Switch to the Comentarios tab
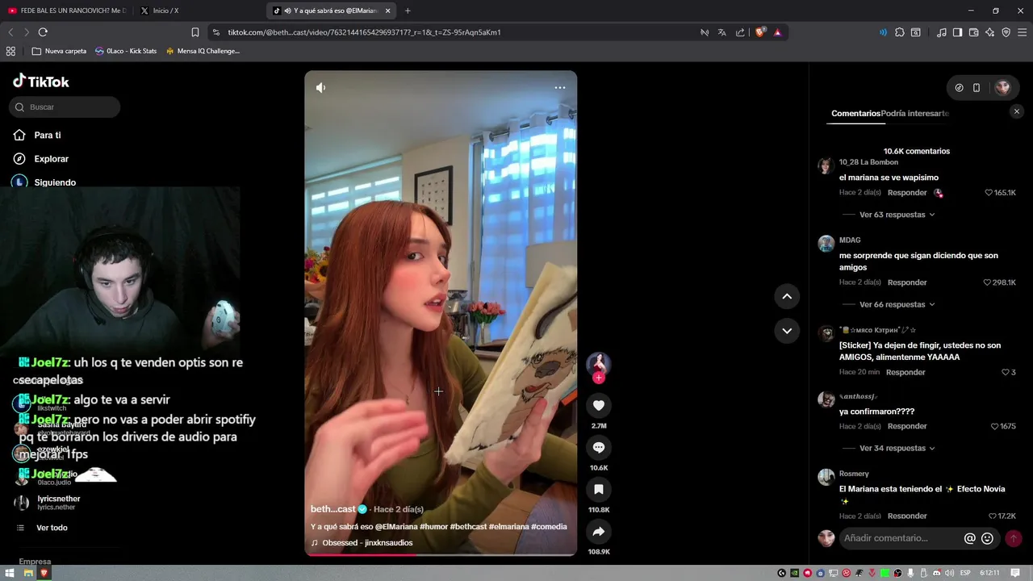This screenshot has width=1033, height=581. pos(855,114)
